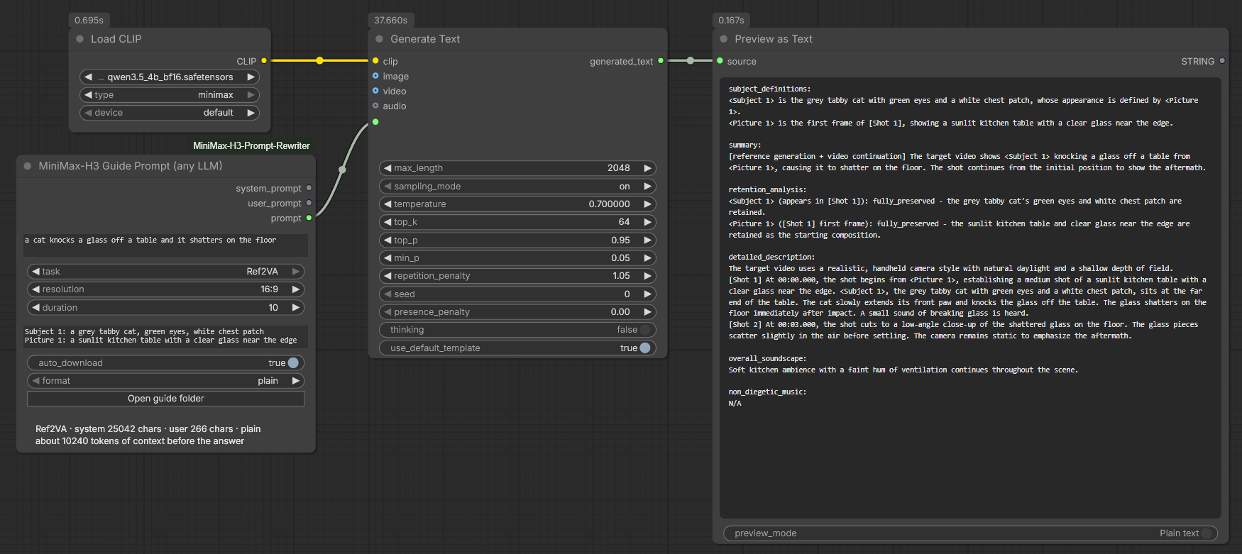Decrease top_k with left arrow

tap(388, 222)
